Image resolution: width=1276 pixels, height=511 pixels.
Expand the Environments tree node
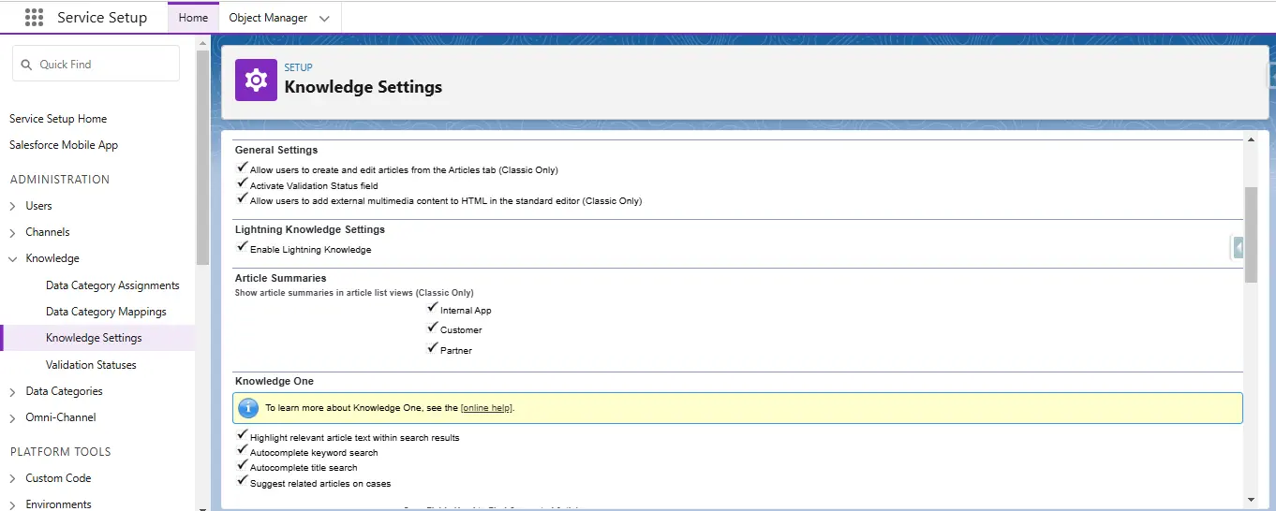[13, 504]
